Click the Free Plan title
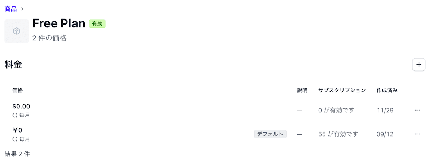The image size is (433, 164). tap(59, 23)
